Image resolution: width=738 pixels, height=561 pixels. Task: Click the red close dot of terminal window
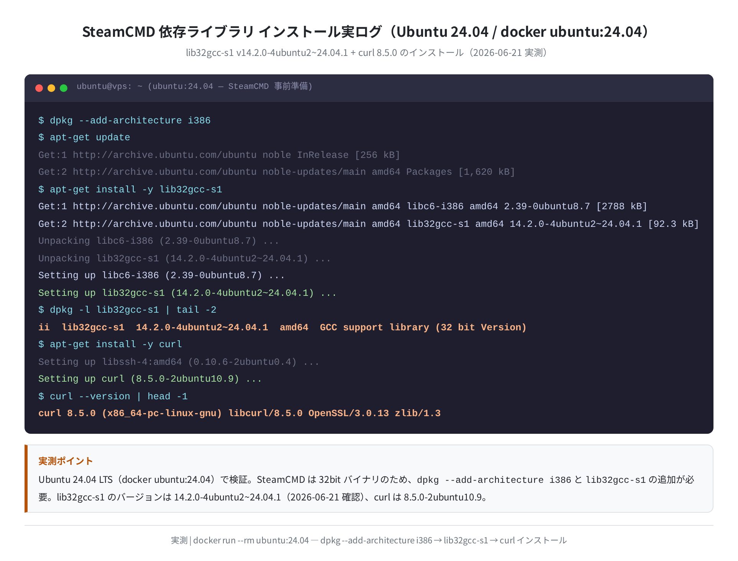click(x=39, y=88)
